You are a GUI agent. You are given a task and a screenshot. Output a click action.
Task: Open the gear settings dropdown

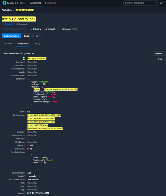(38, 36)
